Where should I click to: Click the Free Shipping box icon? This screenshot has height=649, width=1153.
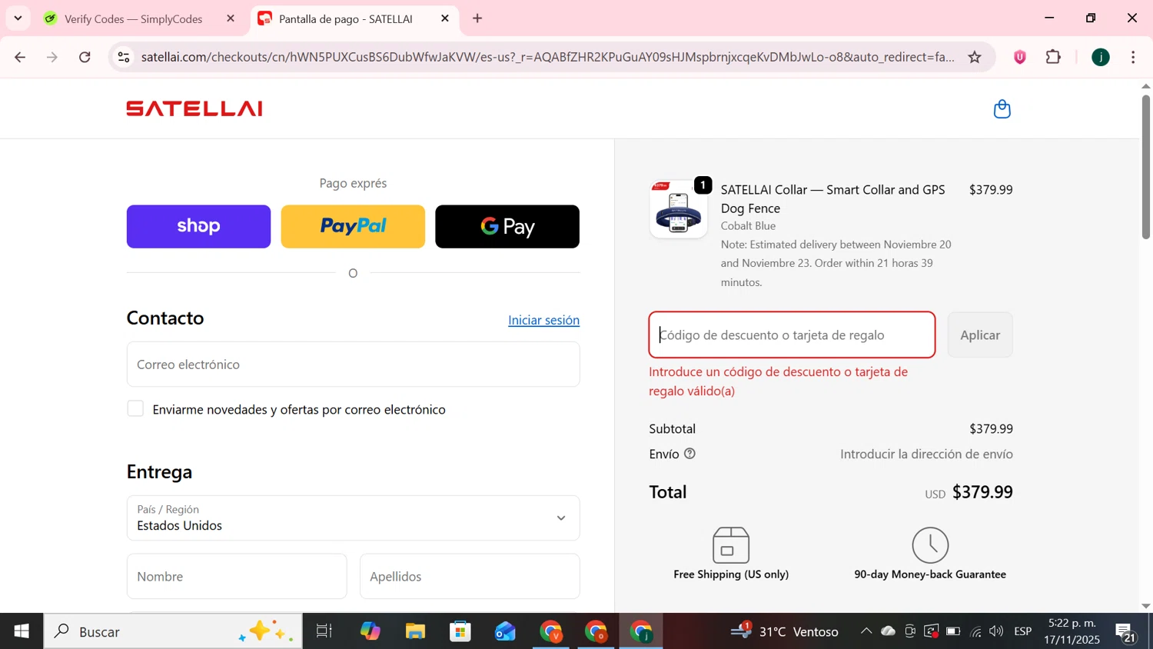(x=730, y=545)
